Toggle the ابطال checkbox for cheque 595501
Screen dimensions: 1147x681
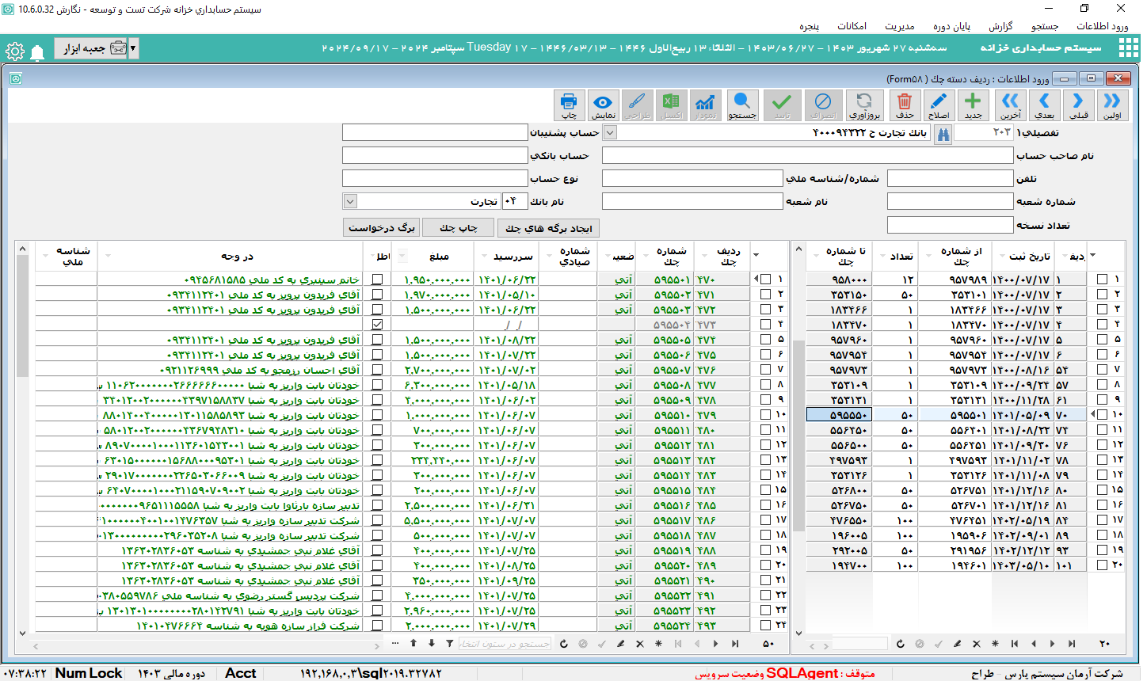click(x=377, y=280)
